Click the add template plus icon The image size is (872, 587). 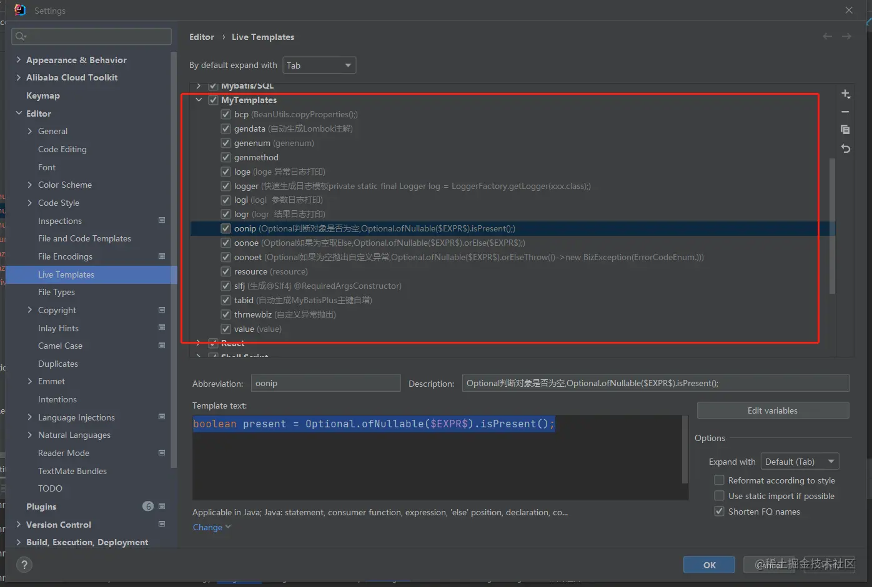[x=846, y=94]
